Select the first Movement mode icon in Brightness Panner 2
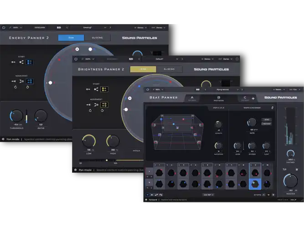The width and height of the screenshot is (304, 227). [88, 105]
